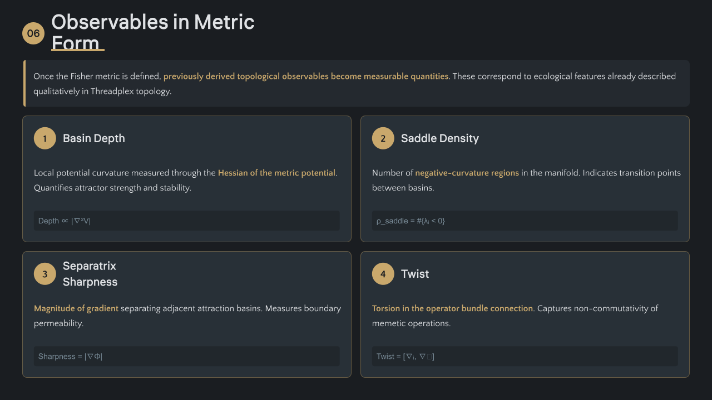The height and width of the screenshot is (400, 712).
Task: Click highlighted 'Magnitude of gradient' text
Action: [76, 308]
